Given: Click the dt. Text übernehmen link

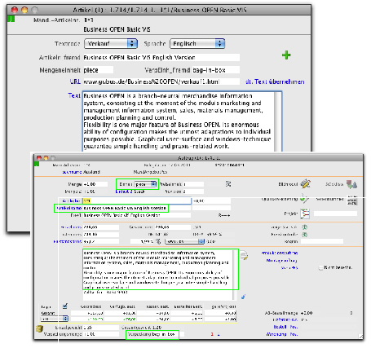Looking at the screenshot, I should pyautogui.click(x=275, y=81).
